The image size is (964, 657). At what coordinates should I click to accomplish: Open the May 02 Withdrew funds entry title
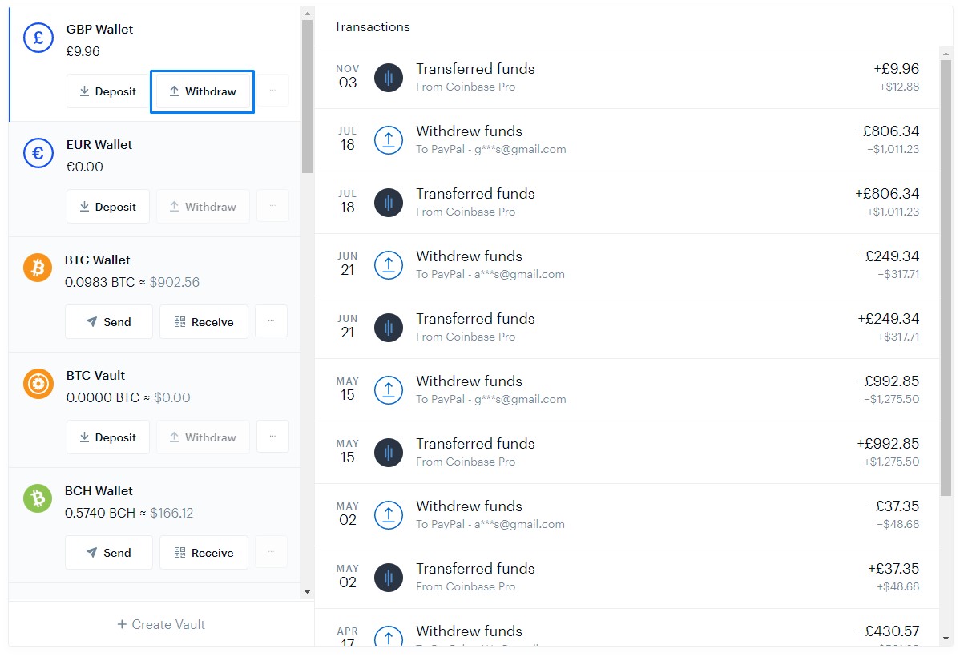pos(469,506)
